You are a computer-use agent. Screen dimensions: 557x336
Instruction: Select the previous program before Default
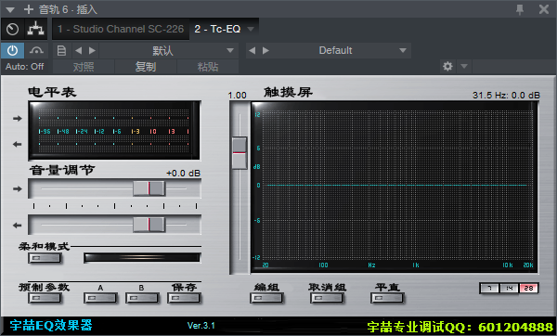click(x=253, y=51)
